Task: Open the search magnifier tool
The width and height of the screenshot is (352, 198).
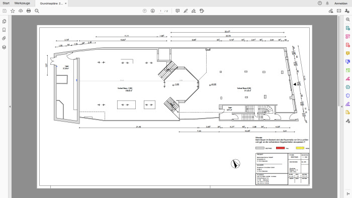Action: click(x=37, y=11)
